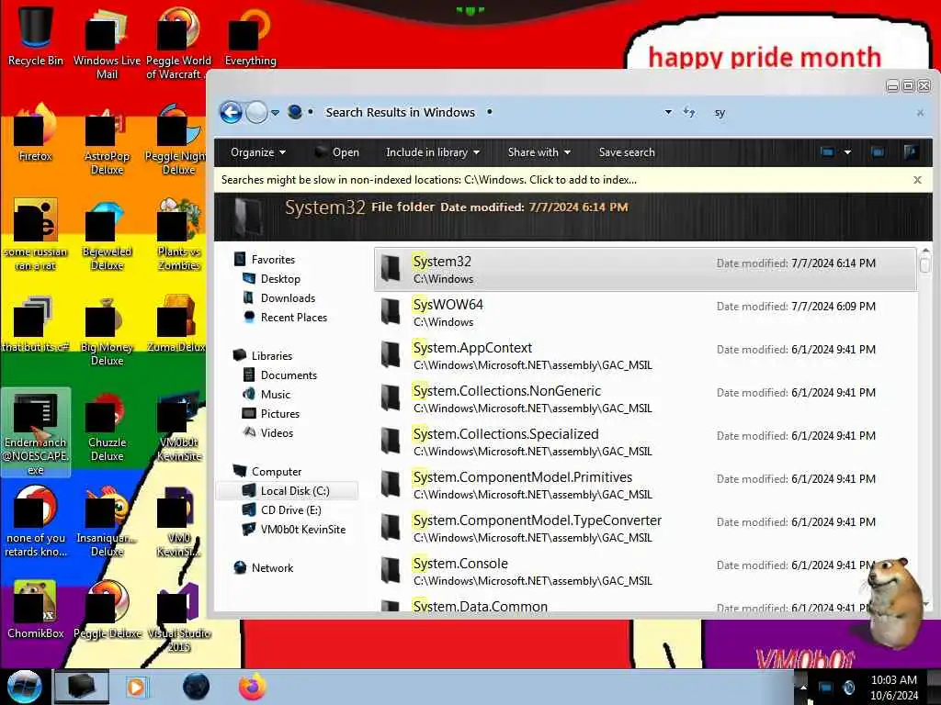The width and height of the screenshot is (941, 705).
Task: Select the System.ComponentModel.TypeConverter result
Action: coord(645,529)
